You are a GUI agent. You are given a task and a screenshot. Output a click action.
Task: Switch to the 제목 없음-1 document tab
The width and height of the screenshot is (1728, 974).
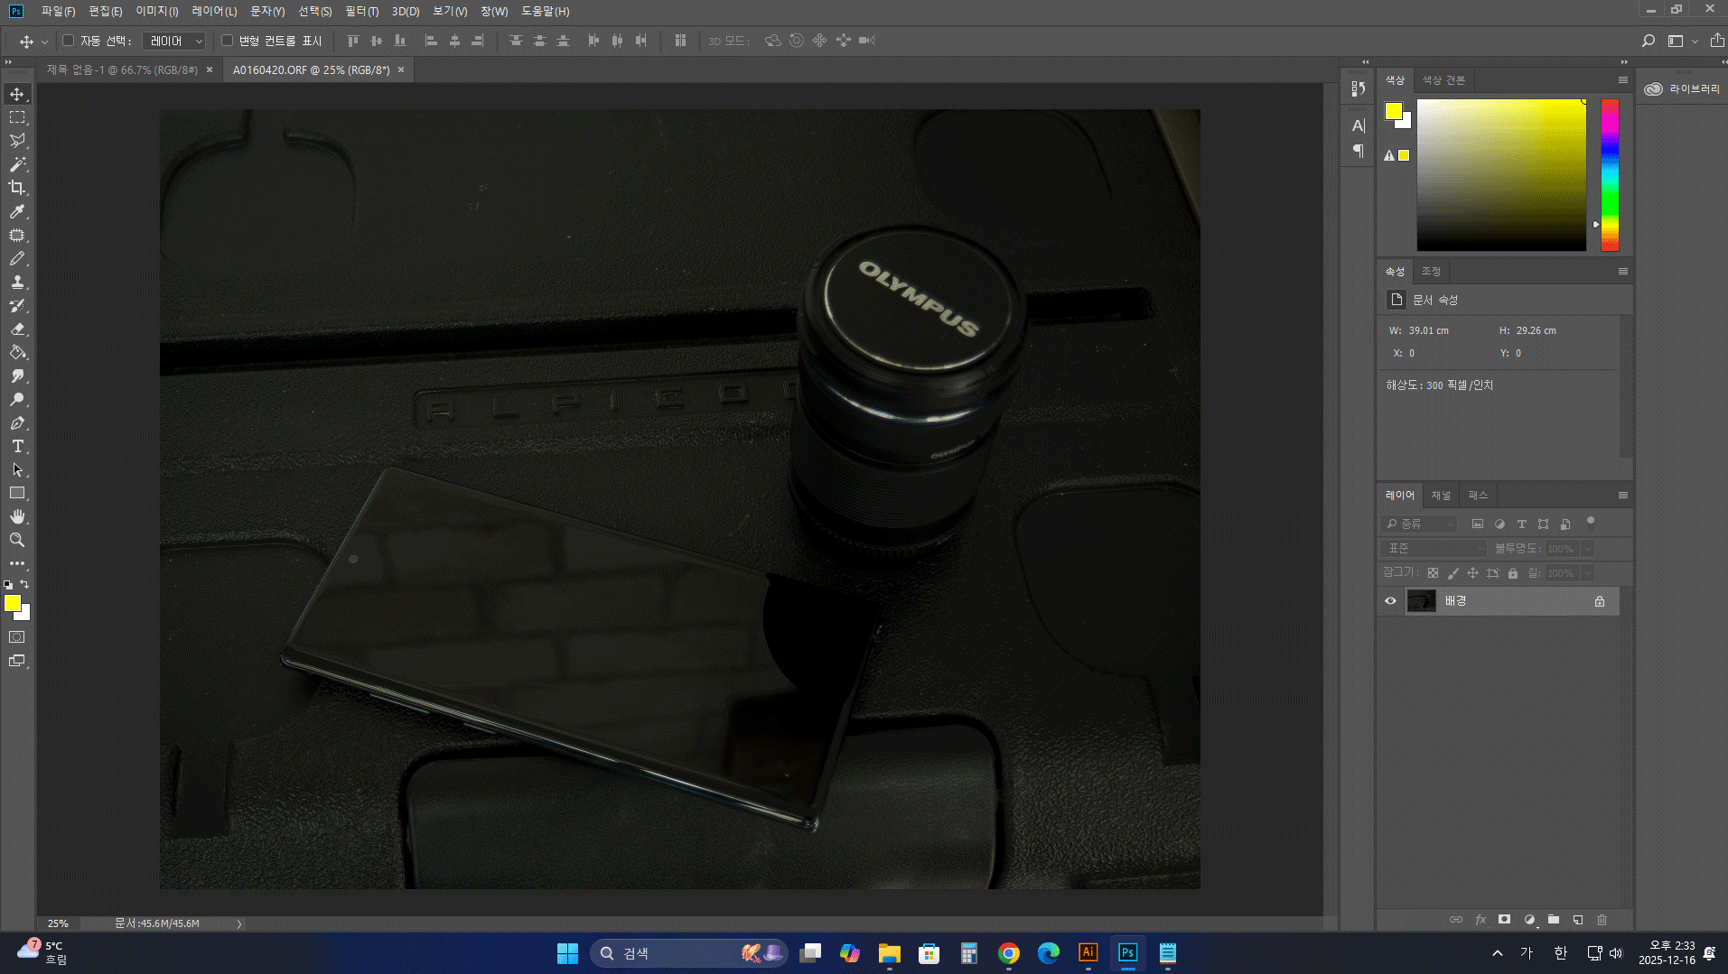pos(122,70)
